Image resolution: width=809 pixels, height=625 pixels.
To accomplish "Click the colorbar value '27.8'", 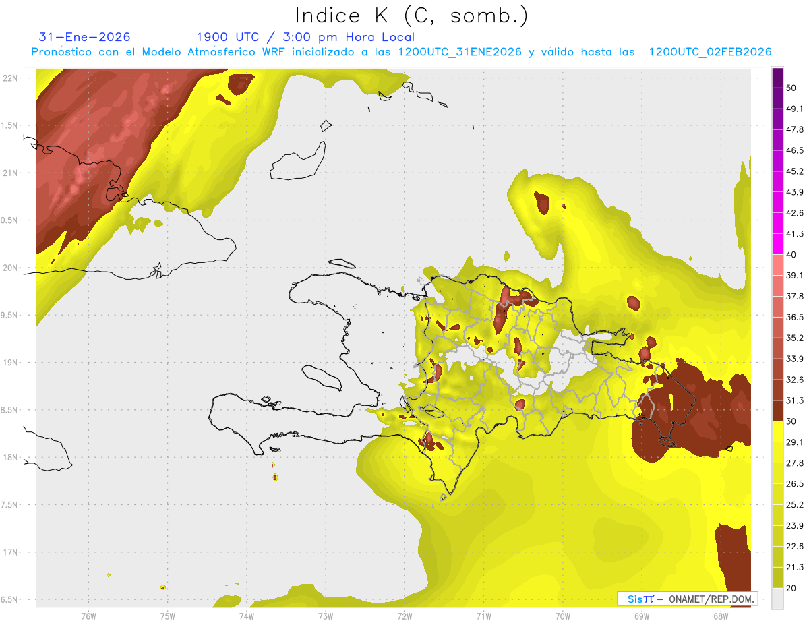I will pyautogui.click(x=795, y=463).
